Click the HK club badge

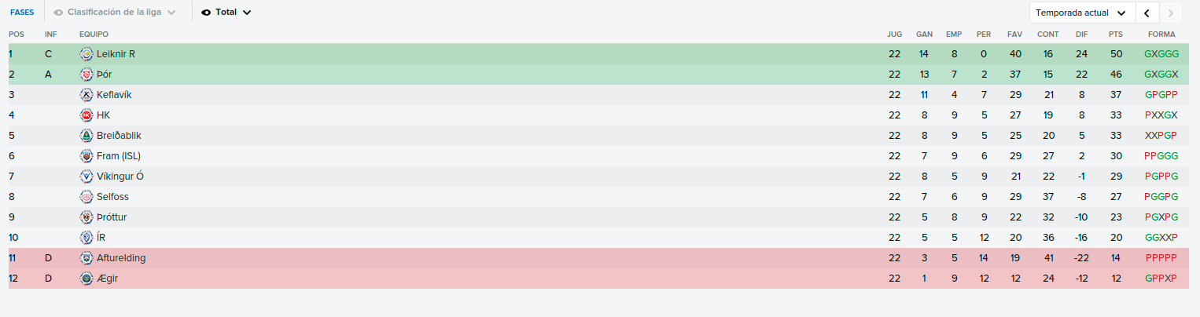87,115
